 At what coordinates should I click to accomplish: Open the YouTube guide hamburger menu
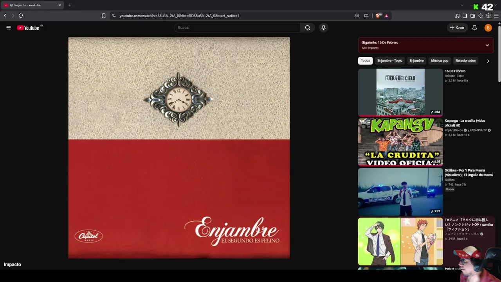pos(9,28)
